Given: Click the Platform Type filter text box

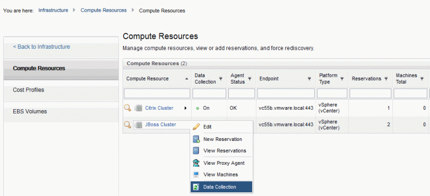Looking at the screenshot, I should tap(332, 93).
